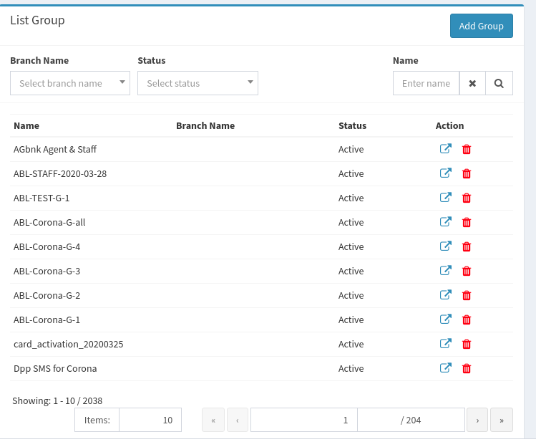Click the items per page field
The image size is (536, 442).
[150, 420]
